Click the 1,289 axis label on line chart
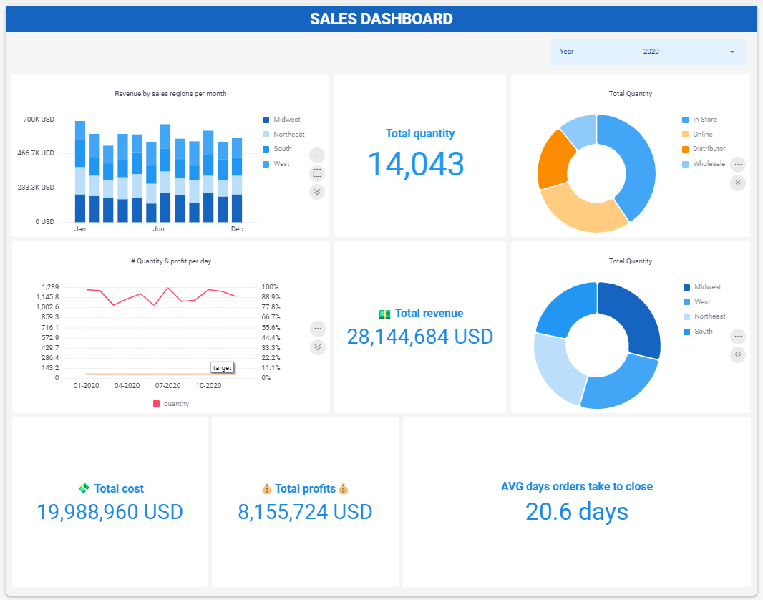 (x=50, y=287)
